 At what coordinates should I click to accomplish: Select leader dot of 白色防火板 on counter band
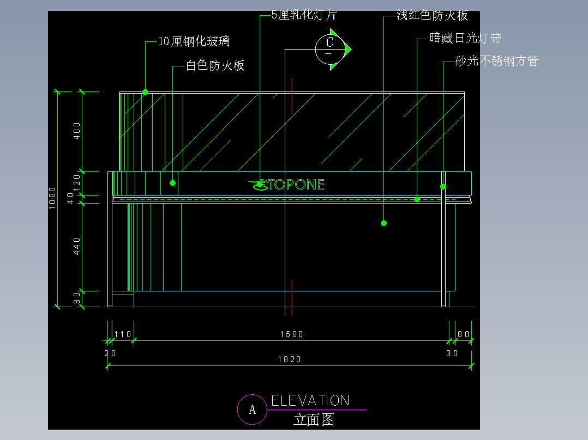click(172, 183)
